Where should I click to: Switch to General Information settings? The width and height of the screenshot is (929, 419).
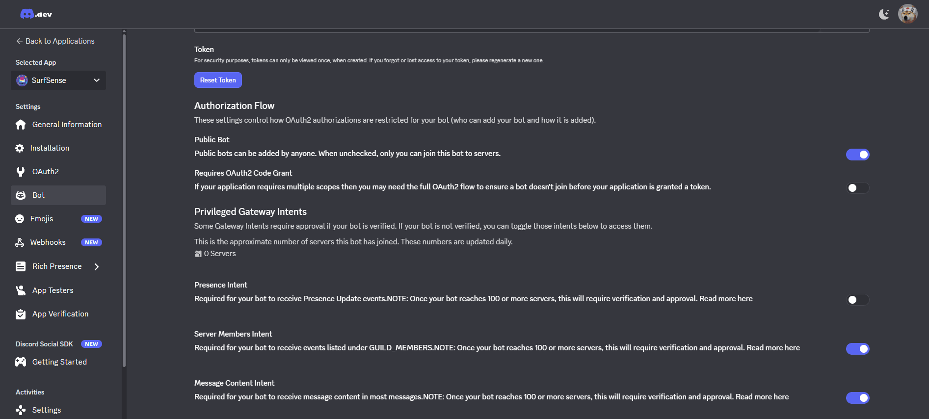[x=21, y=124]
